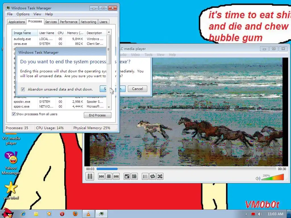Open the Angry Birds Start button
The image size is (291, 218).
click(8, 213)
